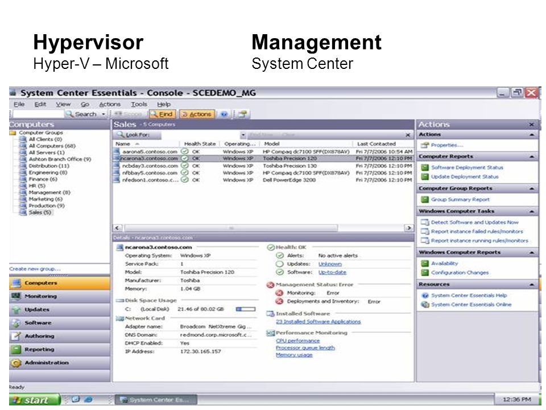Select Distribution (11) group
The height and width of the screenshot is (410, 546).
pyautogui.click(x=49, y=166)
